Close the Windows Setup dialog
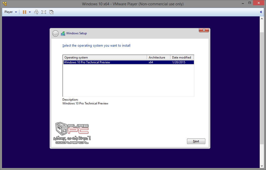266x170 pixels. pos(204,30)
